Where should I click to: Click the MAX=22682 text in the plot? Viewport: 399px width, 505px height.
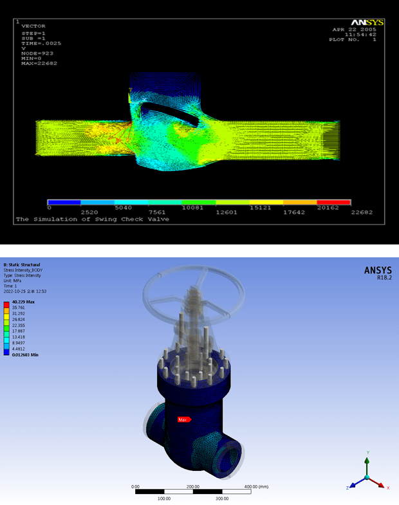click(36, 63)
